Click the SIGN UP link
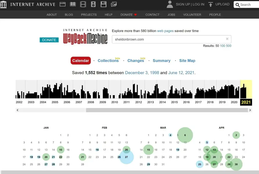The height and width of the screenshot is (174, 259). 183,4
